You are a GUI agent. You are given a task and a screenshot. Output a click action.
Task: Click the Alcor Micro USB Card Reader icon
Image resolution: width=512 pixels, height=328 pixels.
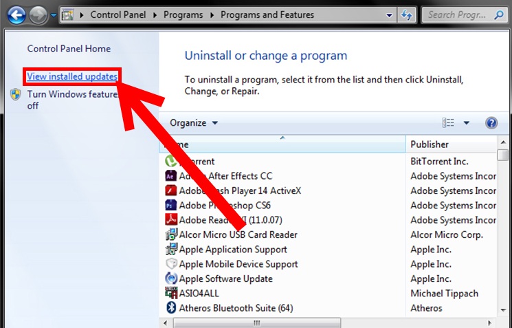point(170,234)
